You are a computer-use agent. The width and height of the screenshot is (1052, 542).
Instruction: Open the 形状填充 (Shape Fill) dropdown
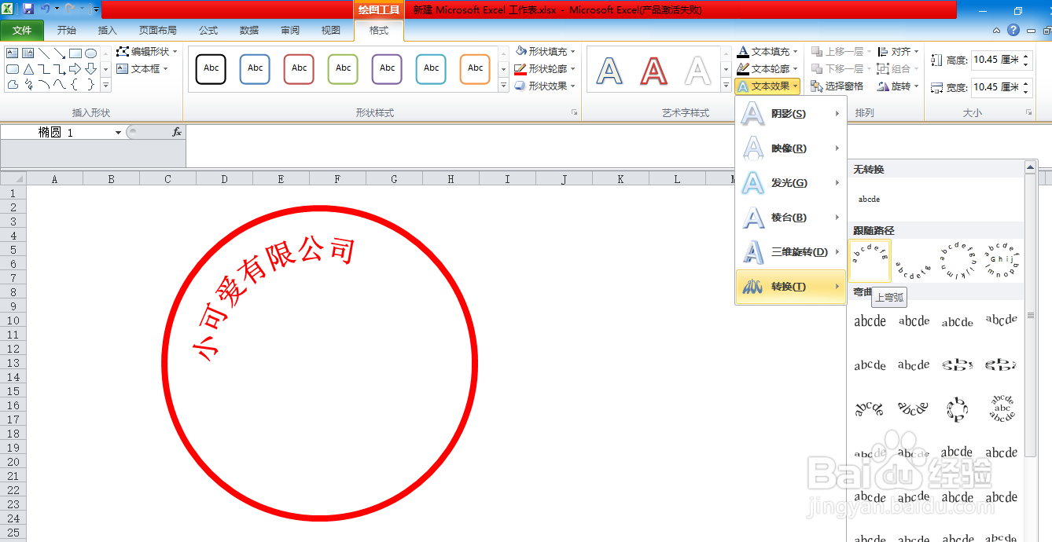(x=543, y=51)
